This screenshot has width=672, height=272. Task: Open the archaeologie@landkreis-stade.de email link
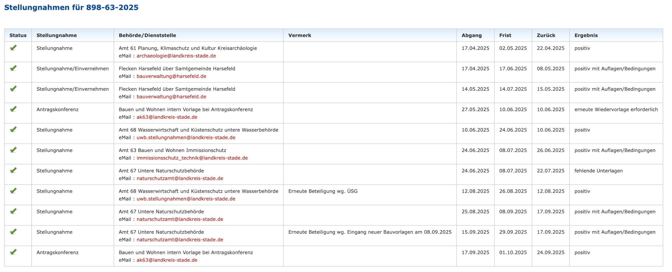(176, 56)
